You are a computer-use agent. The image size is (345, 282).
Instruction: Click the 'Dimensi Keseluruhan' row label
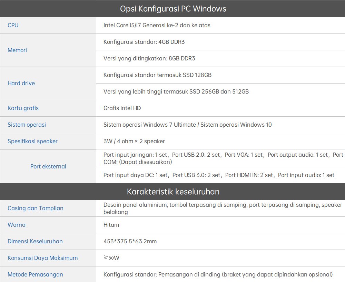click(x=35, y=241)
